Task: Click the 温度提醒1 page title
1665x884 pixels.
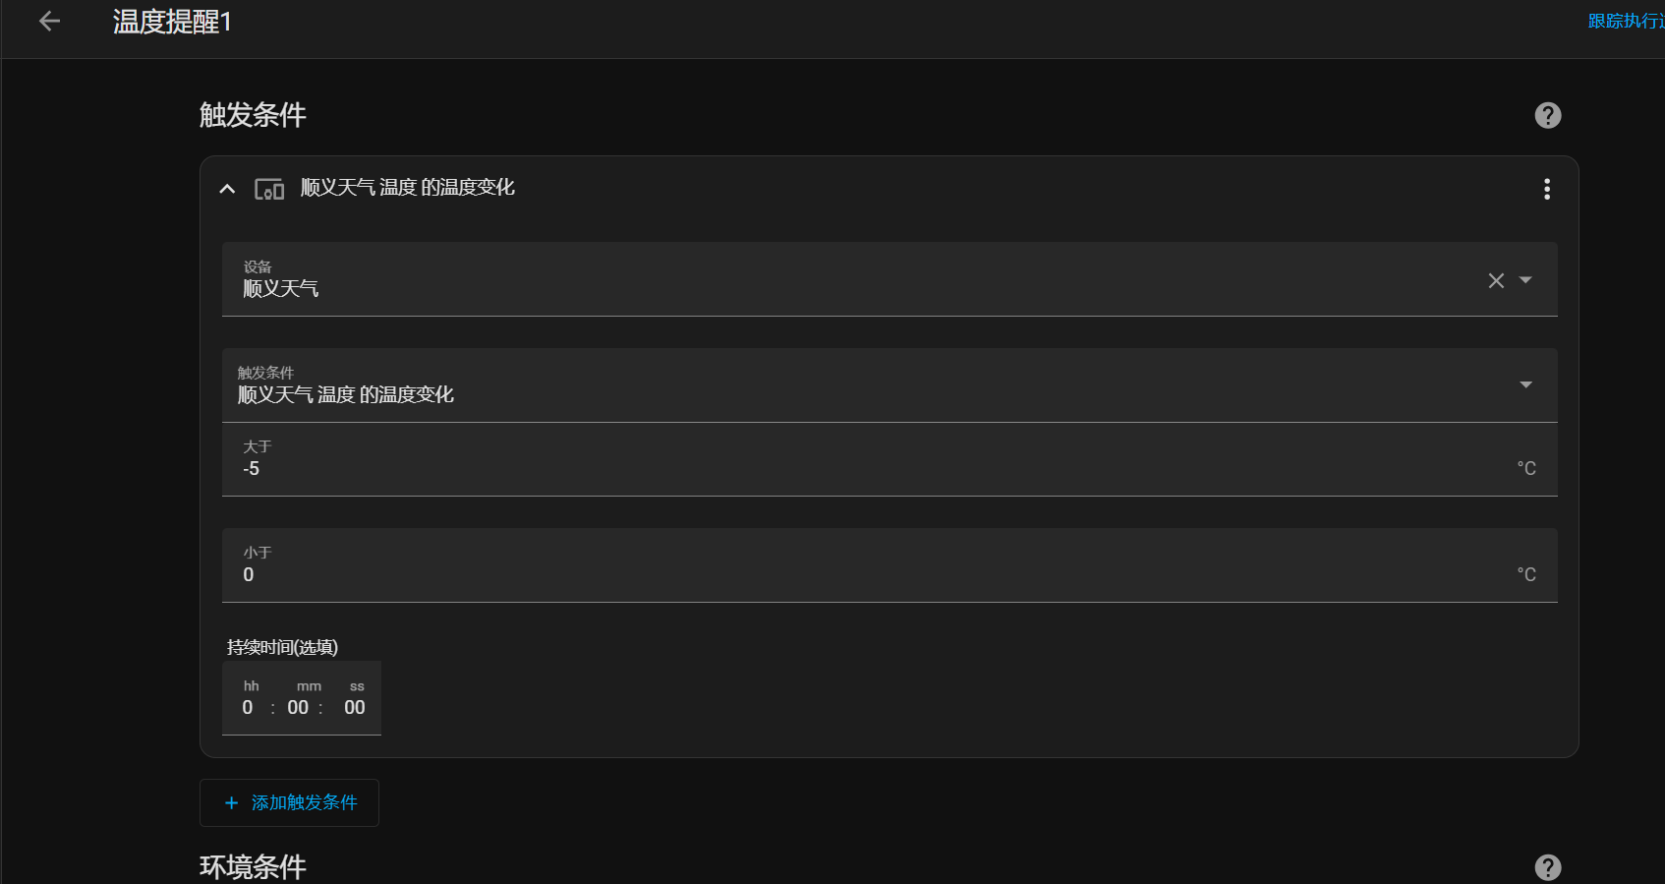Action: [x=172, y=22]
